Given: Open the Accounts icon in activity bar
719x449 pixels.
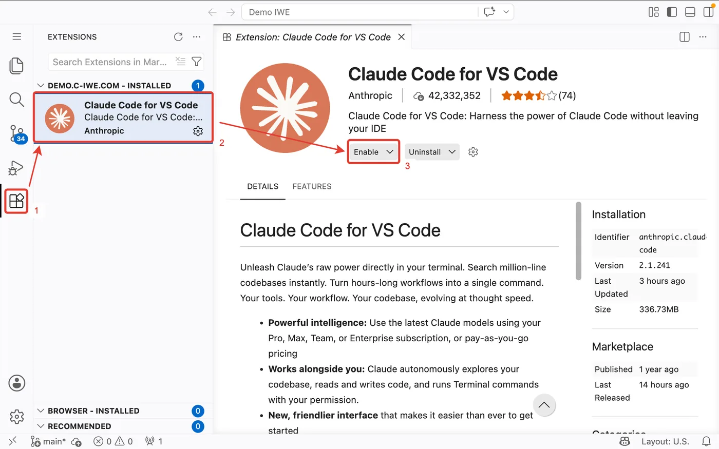Looking at the screenshot, I should (x=17, y=383).
